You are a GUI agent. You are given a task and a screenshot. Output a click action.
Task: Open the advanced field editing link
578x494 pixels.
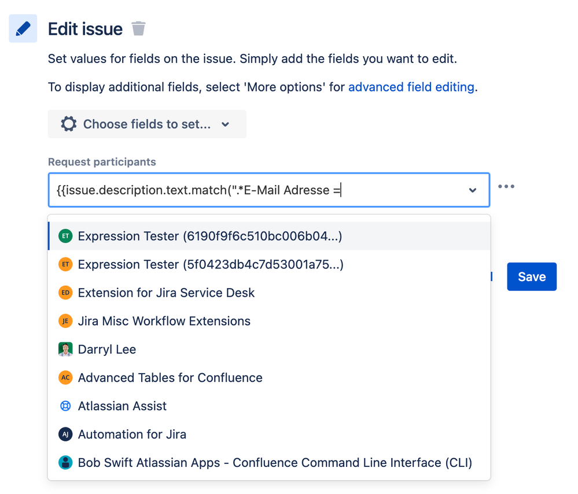(411, 87)
